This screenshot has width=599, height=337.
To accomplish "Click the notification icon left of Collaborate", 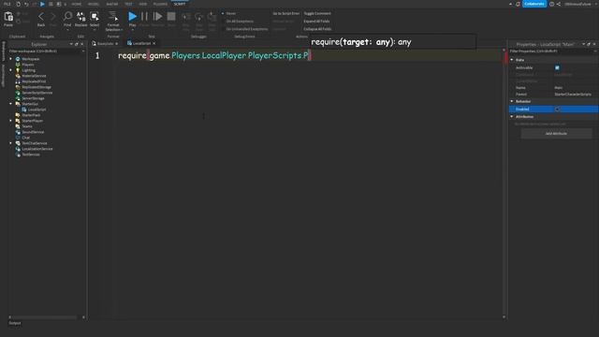I will (518, 4).
